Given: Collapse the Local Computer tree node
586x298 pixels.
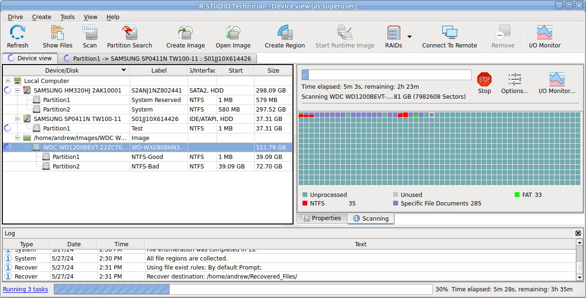Looking at the screenshot, I should (8, 81).
